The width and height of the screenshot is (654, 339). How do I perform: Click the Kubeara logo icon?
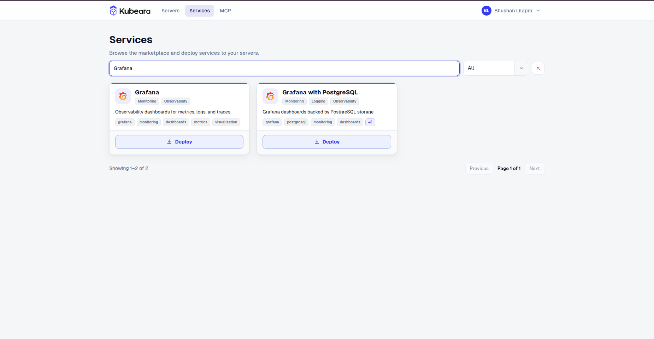tap(113, 11)
